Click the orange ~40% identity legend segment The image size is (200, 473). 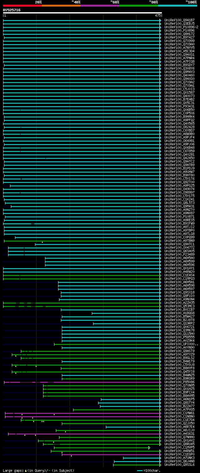tap(61, 6)
